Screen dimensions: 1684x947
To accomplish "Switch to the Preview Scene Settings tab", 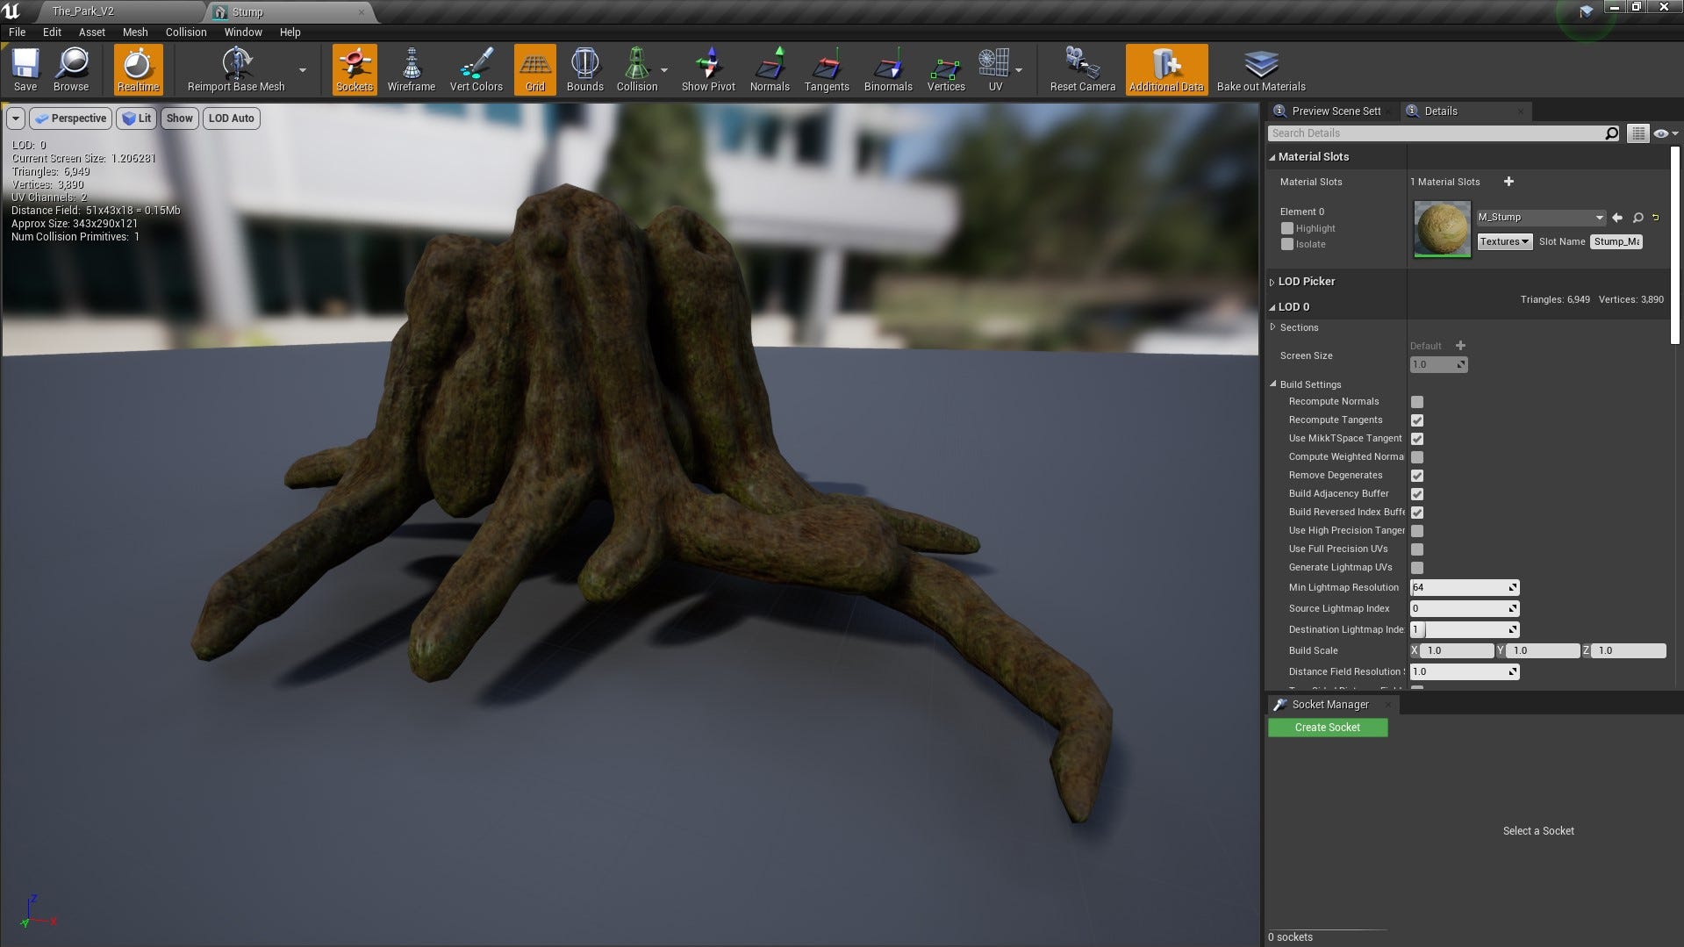I will point(1335,111).
